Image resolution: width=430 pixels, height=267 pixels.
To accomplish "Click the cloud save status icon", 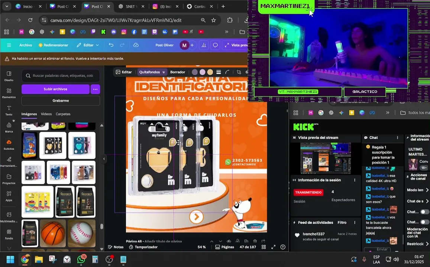I will pyautogui.click(x=136, y=45).
